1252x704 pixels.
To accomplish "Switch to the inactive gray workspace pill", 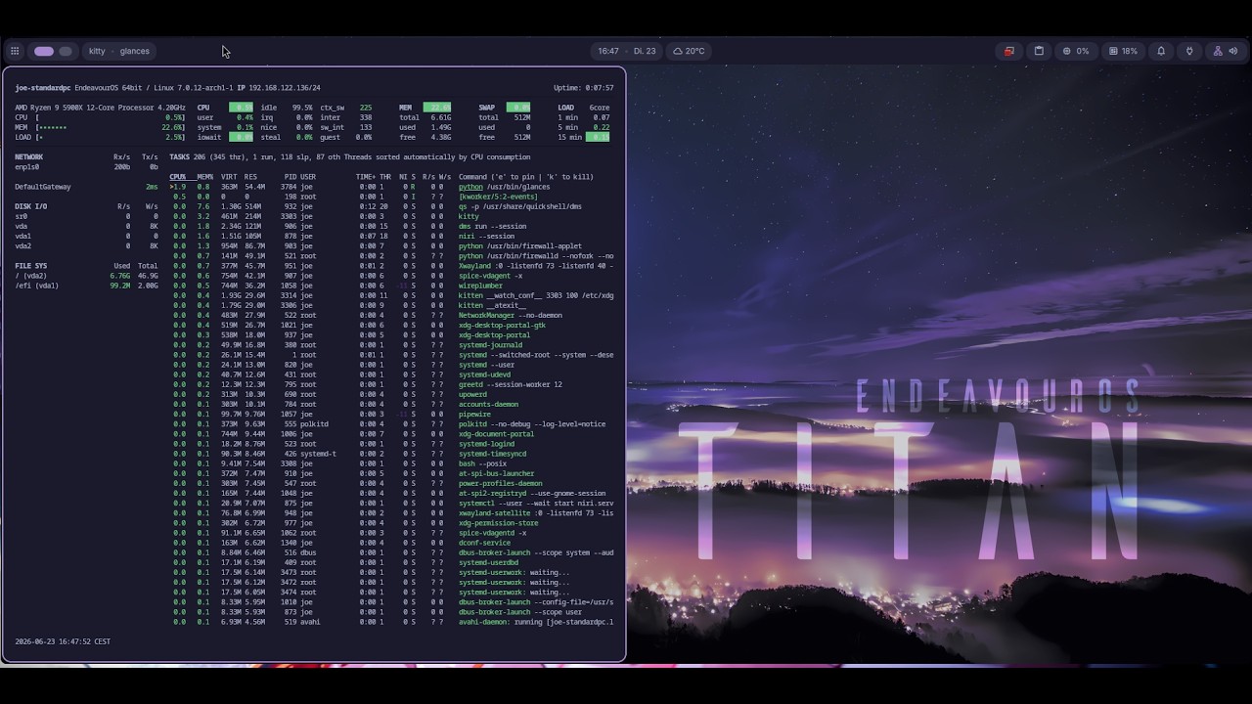I will tap(66, 51).
